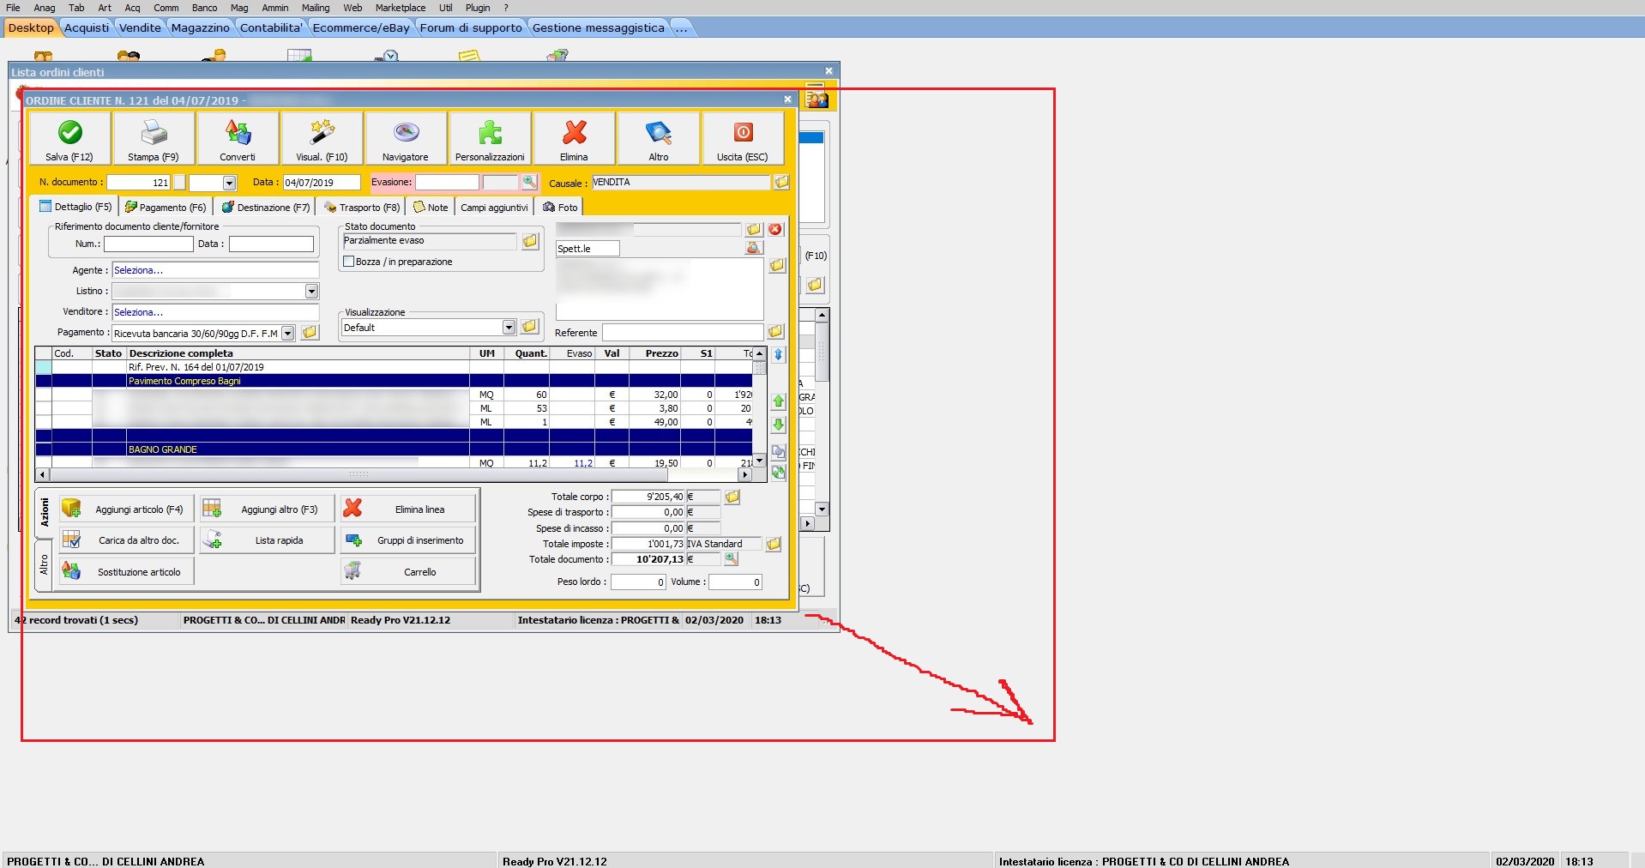Launch the Navigatore compass tool
The width and height of the screenshot is (1645, 868).
coord(406,138)
